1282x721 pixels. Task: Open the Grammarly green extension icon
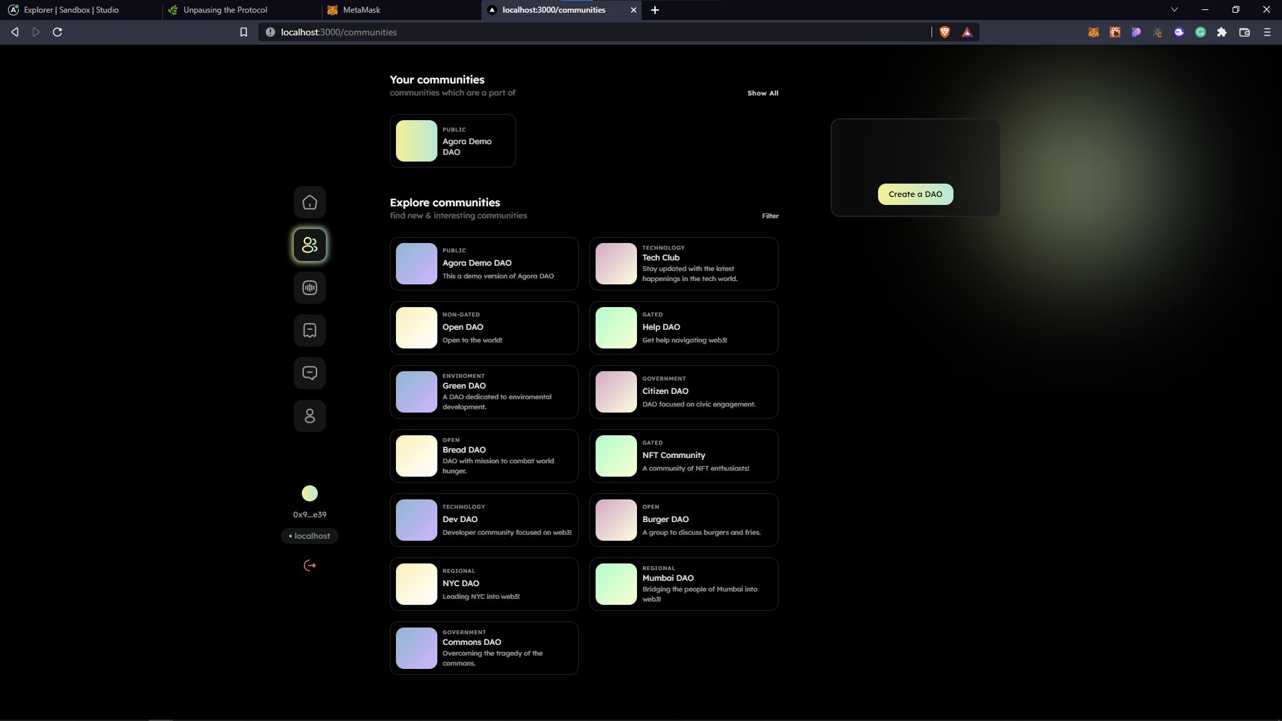point(1201,32)
